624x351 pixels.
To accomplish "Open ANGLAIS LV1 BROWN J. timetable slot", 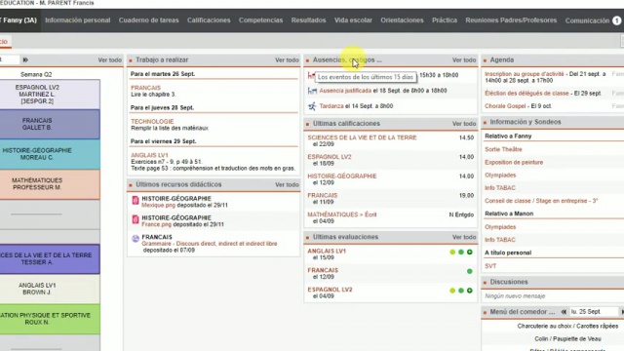I will tap(50, 289).
